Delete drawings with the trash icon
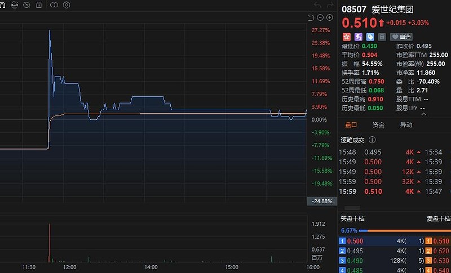Screen dimensions: 451x273 click(x=39, y=5)
